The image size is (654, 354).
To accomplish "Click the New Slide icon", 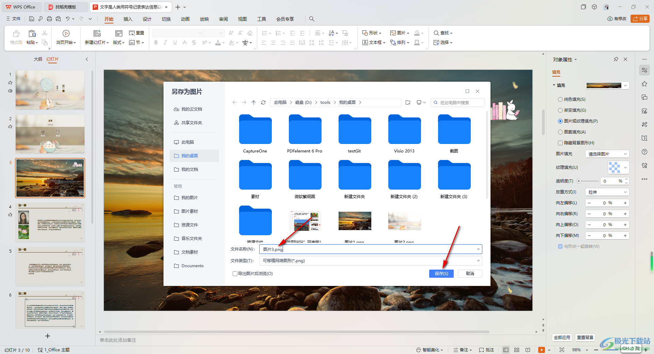I will [97, 33].
